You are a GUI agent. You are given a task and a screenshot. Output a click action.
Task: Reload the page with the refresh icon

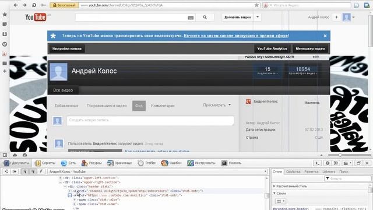(34, 5)
